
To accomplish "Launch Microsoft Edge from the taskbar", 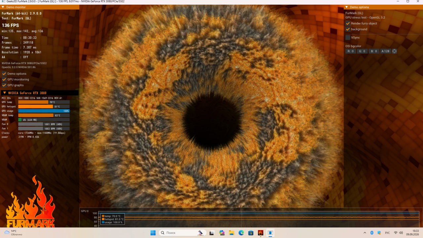I will click(241, 233).
